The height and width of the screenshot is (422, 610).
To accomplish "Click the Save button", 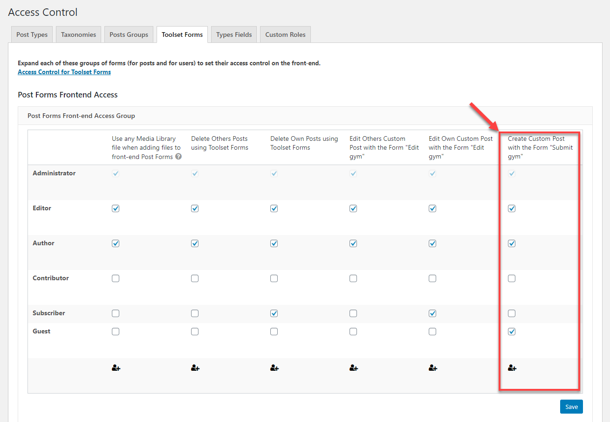I will tap(571, 406).
